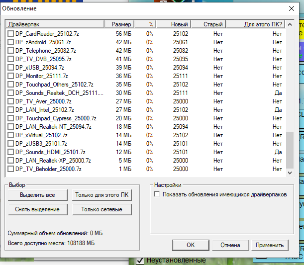Screen dimensions: 304x265
Task: Mark the DP_LAN_Realtek-NT_25094.7z checkbox
Action: tap(11, 126)
